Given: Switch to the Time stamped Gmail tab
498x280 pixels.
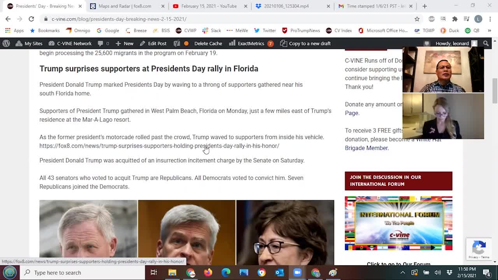Looking at the screenshot, I should (370, 6).
